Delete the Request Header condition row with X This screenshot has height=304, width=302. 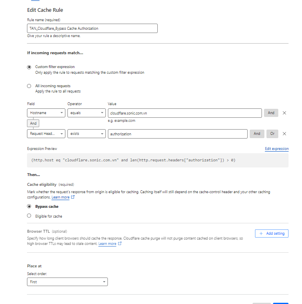(x=284, y=134)
